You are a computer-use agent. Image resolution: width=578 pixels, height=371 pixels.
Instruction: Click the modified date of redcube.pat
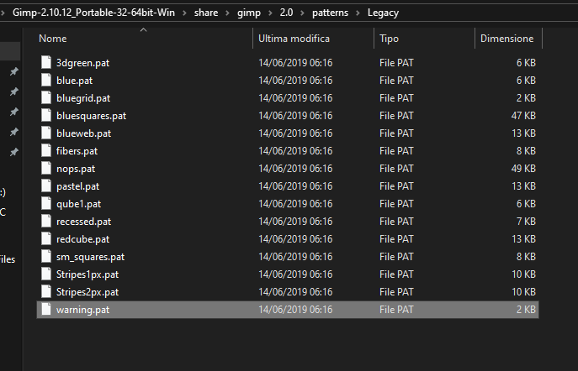coord(295,239)
